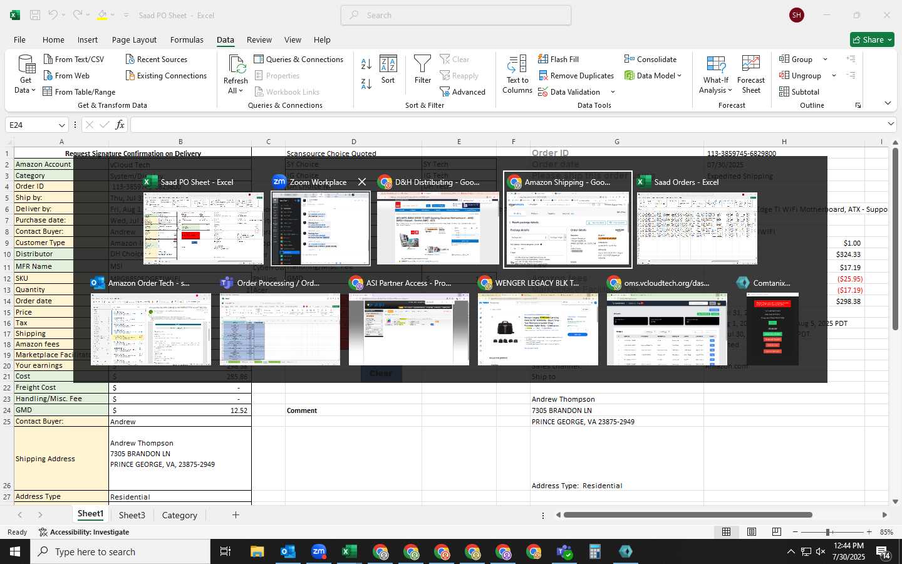Expand Ungroup dropdown arrow
This screenshot has height=564, width=902.
click(x=834, y=76)
